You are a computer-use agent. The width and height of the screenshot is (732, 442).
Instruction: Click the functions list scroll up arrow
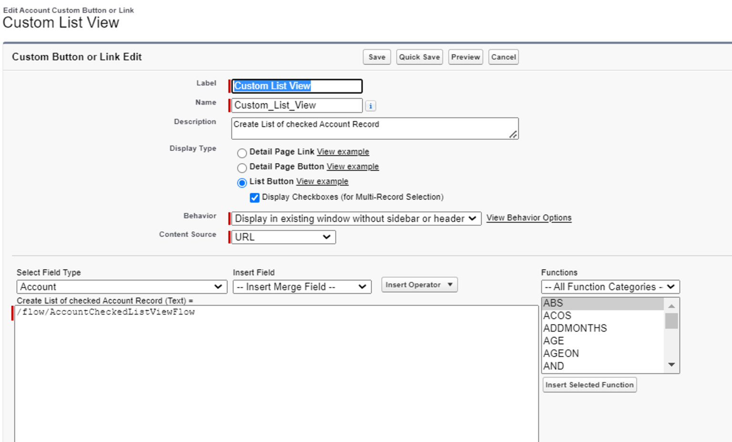[671, 306]
